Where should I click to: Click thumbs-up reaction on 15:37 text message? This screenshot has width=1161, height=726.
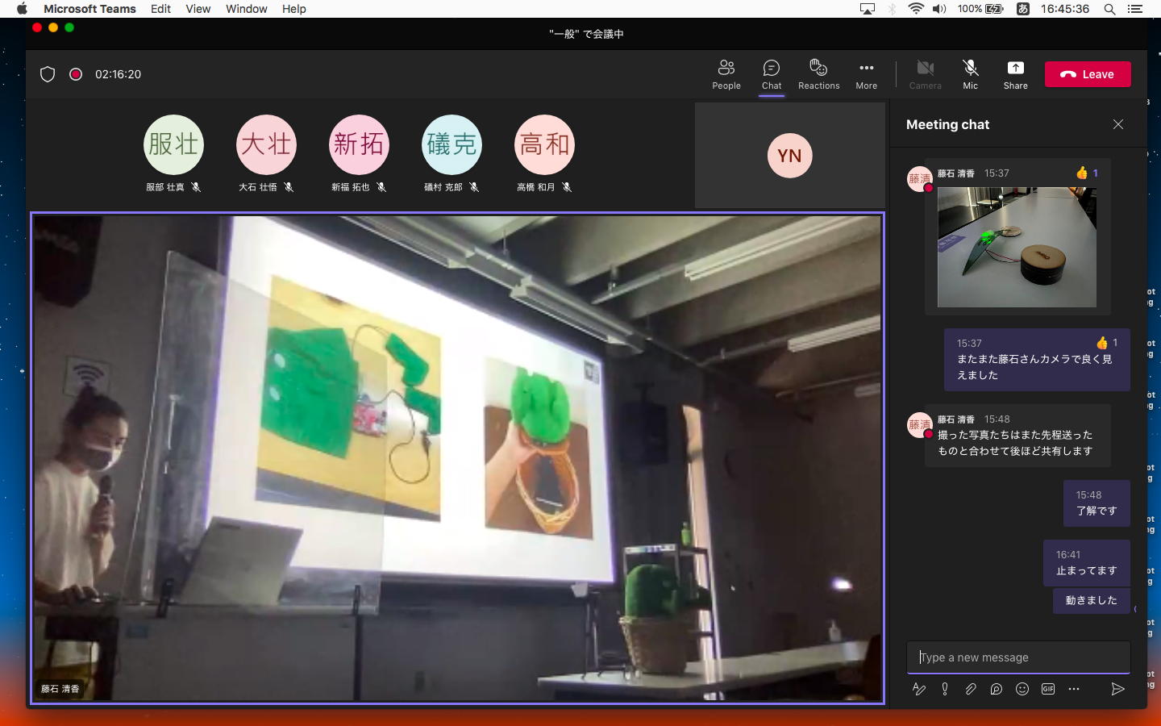1107,343
